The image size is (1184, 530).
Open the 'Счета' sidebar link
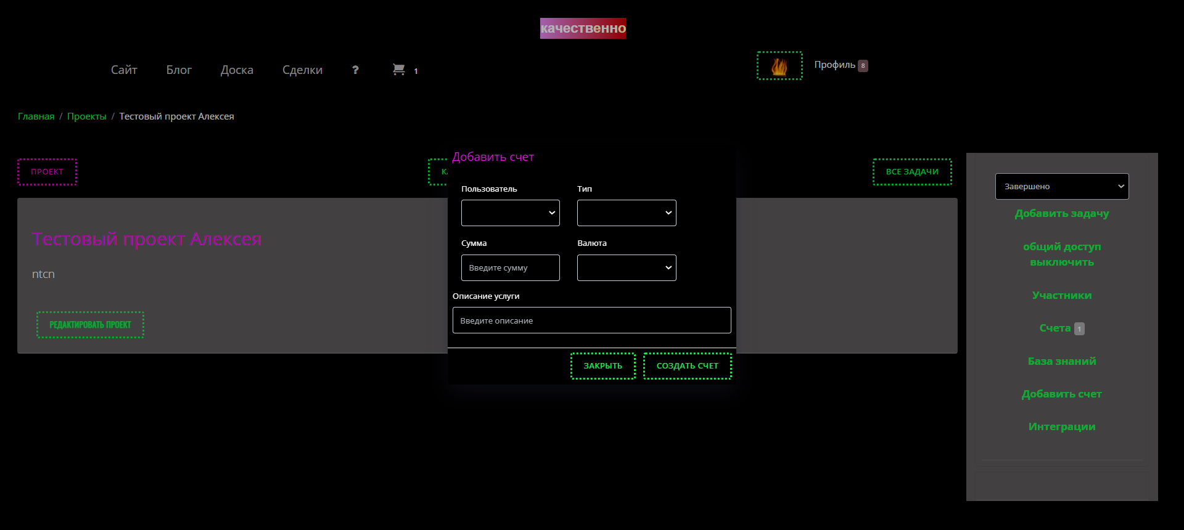click(1054, 328)
